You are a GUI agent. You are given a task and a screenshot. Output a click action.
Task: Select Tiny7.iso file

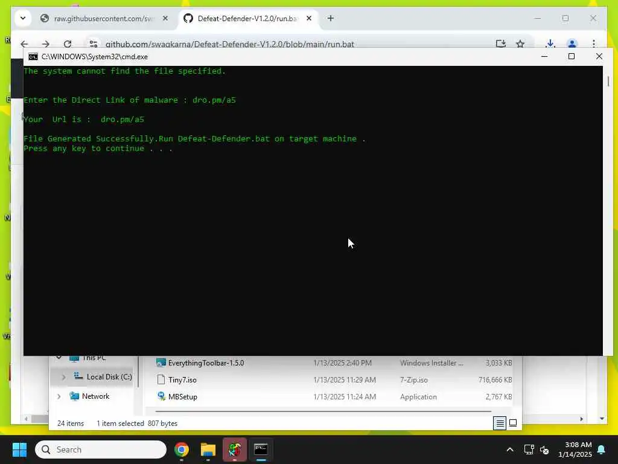[182, 380]
